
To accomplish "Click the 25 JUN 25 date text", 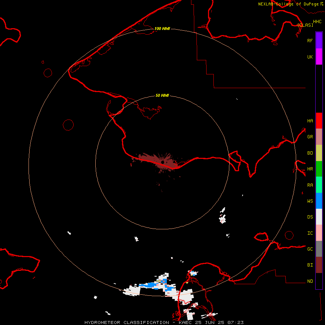I will (x=210, y=322).
